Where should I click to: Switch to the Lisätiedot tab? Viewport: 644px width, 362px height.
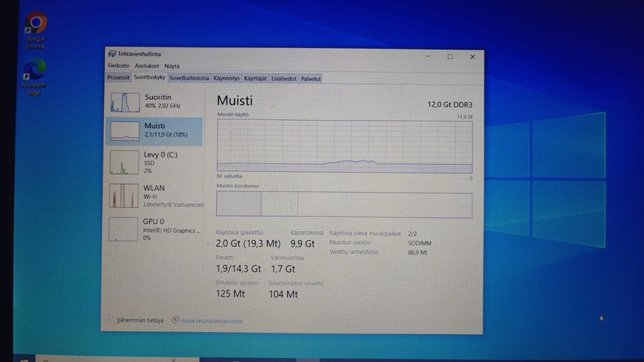(284, 79)
